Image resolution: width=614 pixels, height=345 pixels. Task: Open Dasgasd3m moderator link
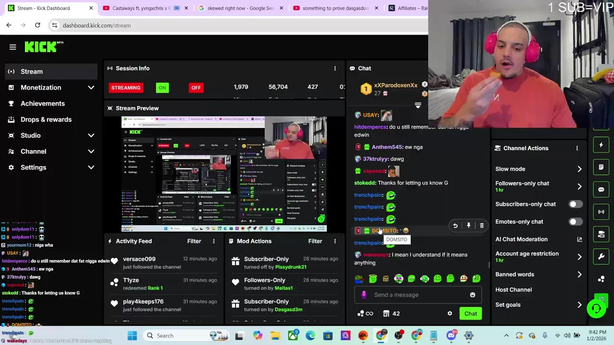pyautogui.click(x=288, y=310)
